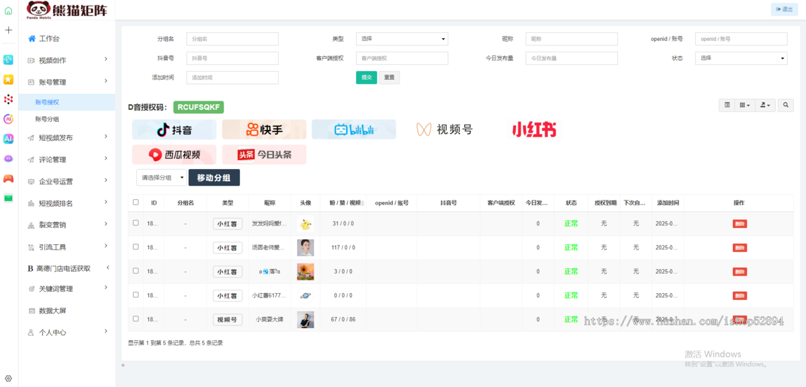Screen dimensions: 806x387
Task: Select the 视频号 platform logo
Action: tap(444, 129)
